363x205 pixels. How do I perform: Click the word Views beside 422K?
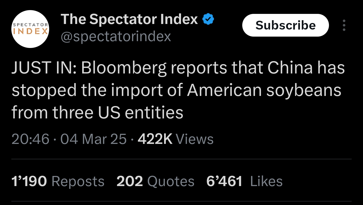pyautogui.click(x=194, y=139)
